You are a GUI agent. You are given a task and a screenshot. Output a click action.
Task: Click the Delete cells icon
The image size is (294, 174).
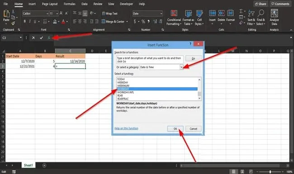pos(221,14)
